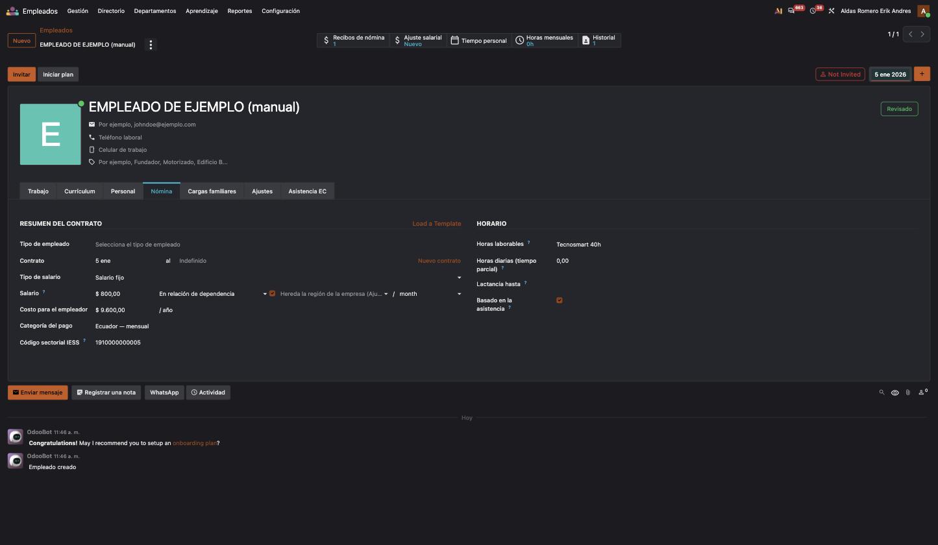Open the help tooltip next to Lactancia hasta
The image size is (938, 545).
click(525, 283)
